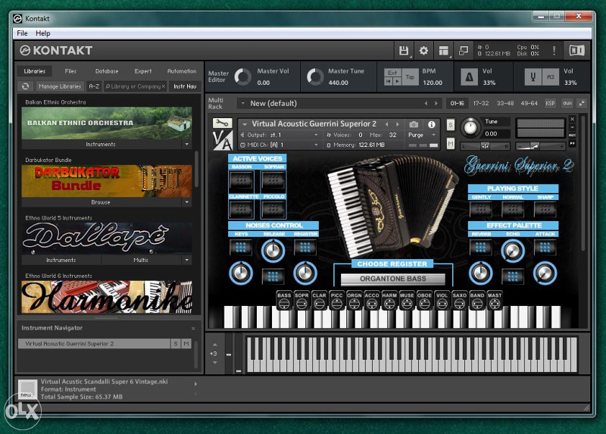Image resolution: width=606 pixels, height=434 pixels.
Task: Toggle the metronome icon
Action: click(x=469, y=77)
